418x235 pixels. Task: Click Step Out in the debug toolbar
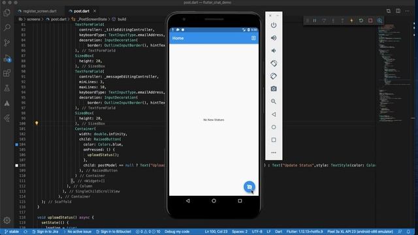(x=342, y=20)
